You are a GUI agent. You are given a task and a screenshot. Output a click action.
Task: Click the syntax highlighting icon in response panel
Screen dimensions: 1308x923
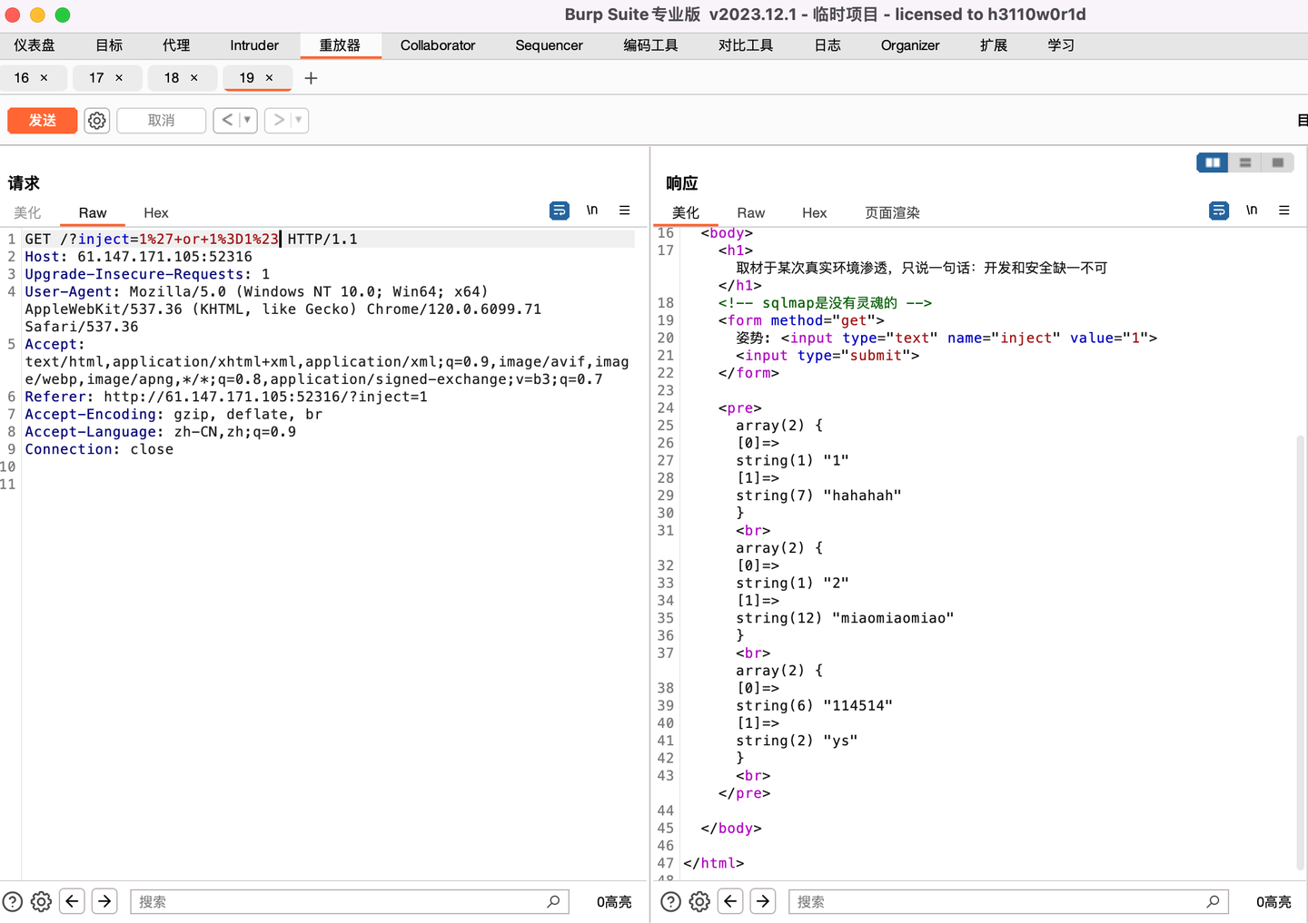(1218, 210)
